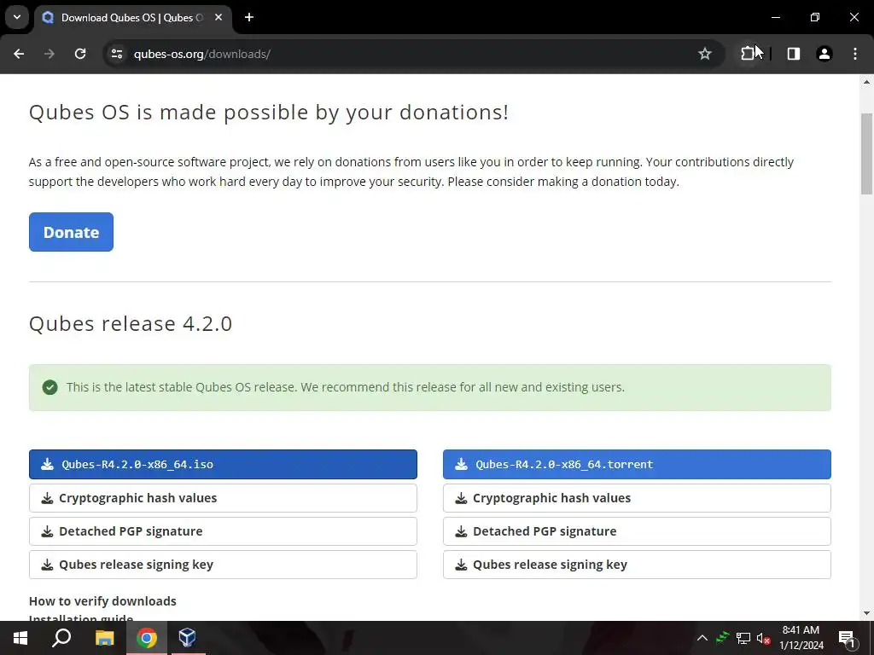Screen dimensions: 874x655
Task: Open Cryptographic hash values under ISO
Action: point(223,498)
